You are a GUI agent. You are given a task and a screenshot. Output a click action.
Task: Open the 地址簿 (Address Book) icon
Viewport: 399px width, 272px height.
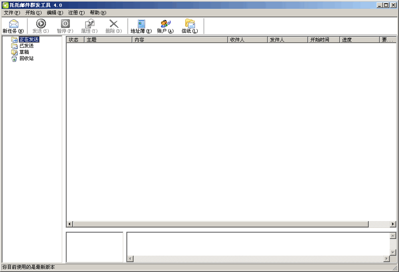(x=141, y=24)
